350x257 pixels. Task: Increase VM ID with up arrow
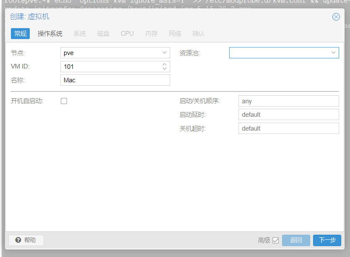click(x=164, y=64)
